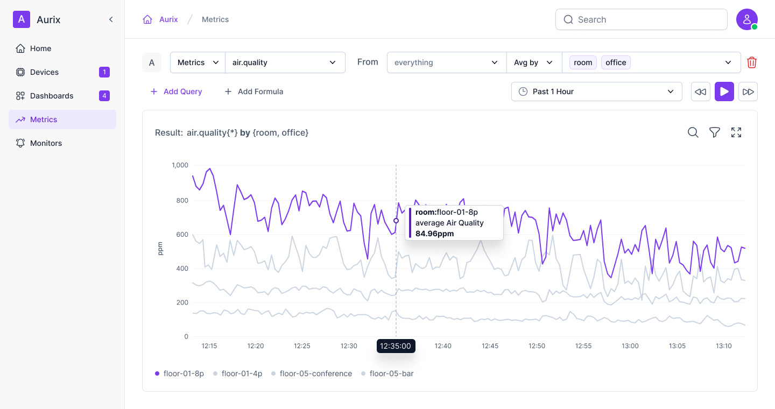Click the query label A
The height and width of the screenshot is (409, 775).
pos(152,62)
